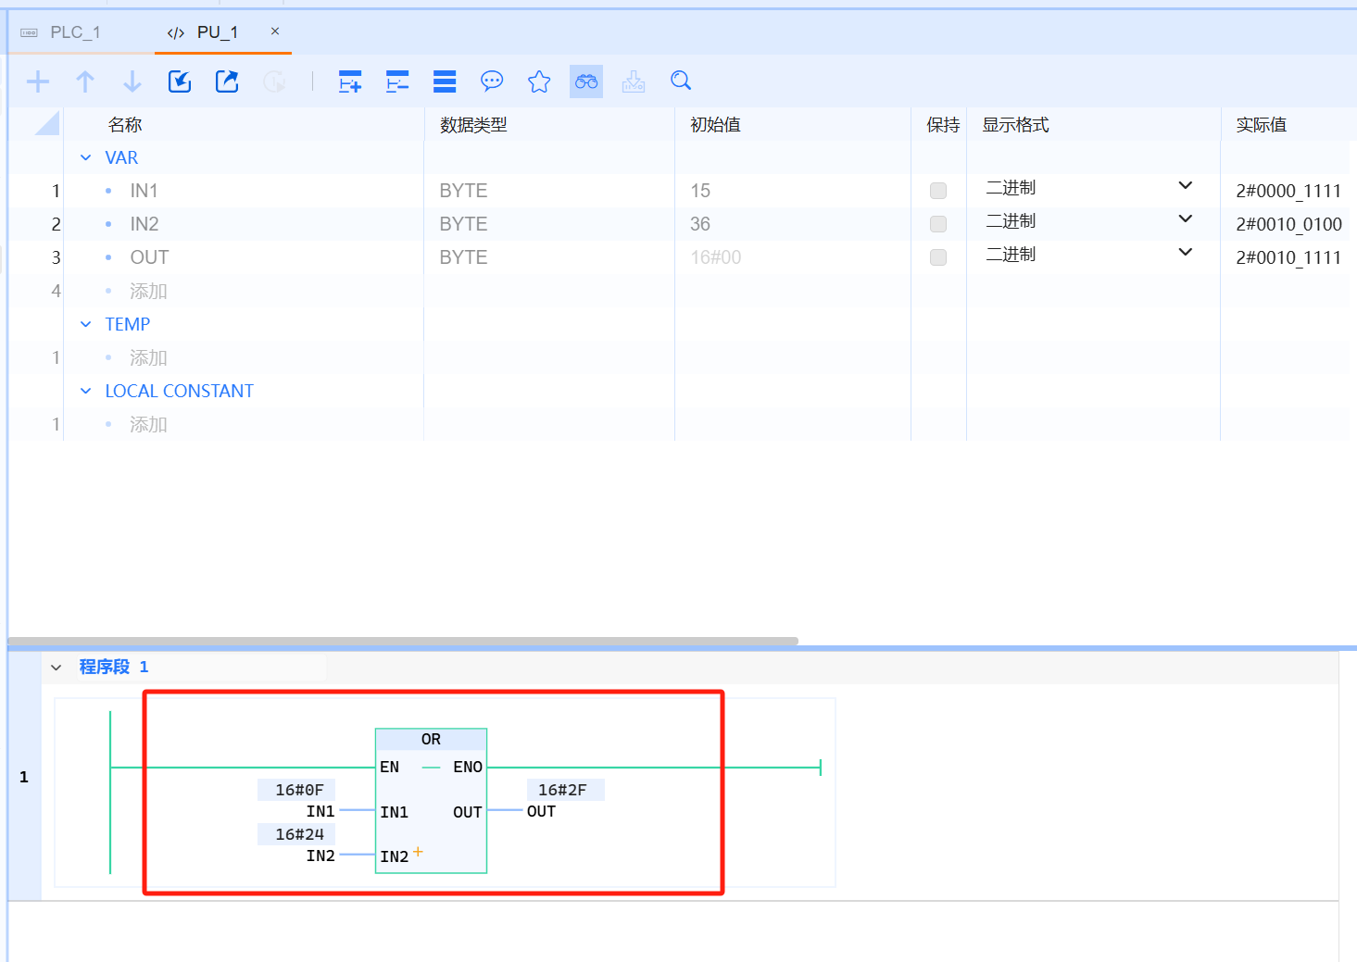The height and width of the screenshot is (962, 1357).
Task: Click 添加 under the TEMP section
Action: tap(148, 358)
